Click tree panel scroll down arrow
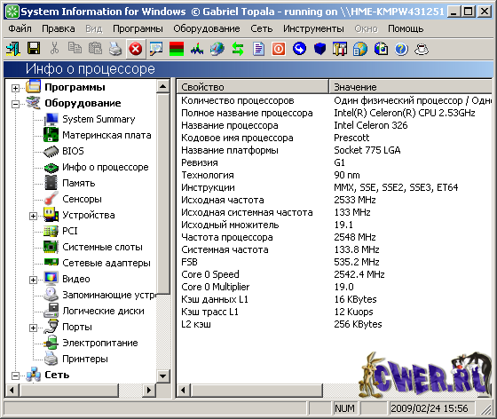Image resolution: width=497 pixels, height=419 pixels. tap(163, 376)
